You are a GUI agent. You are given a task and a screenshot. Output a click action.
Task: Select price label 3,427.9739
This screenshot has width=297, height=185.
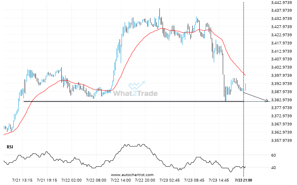[x=281, y=26]
